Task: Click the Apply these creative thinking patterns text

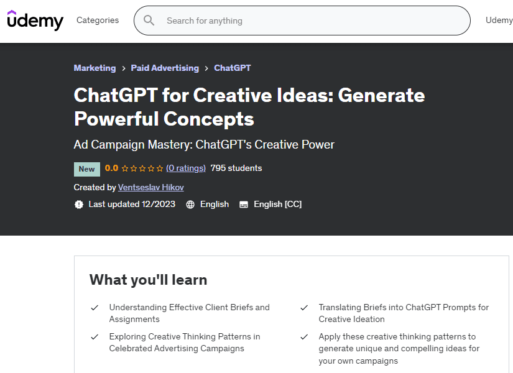Action: tap(399, 349)
